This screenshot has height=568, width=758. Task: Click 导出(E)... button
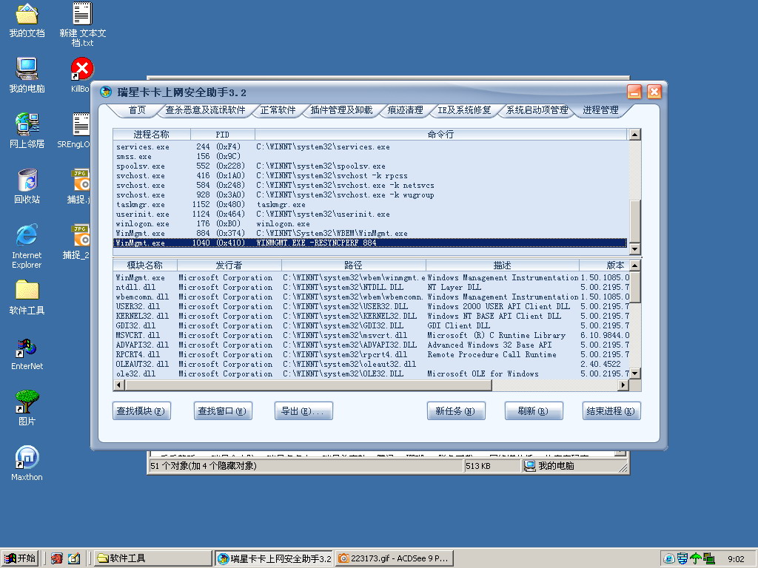(x=303, y=411)
